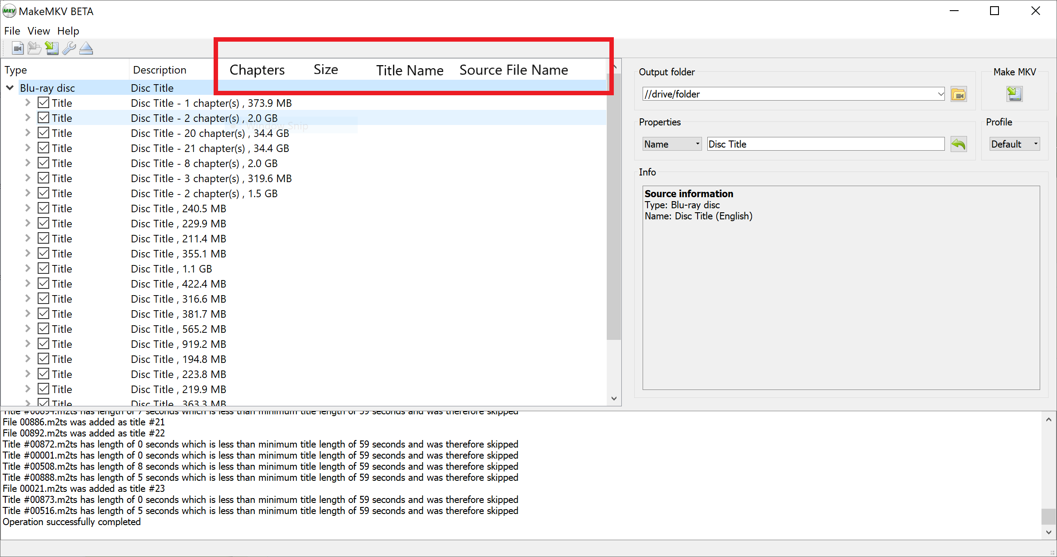The width and height of the screenshot is (1057, 557).
Task: Expand the 373.9 MB title row
Action: pyautogui.click(x=27, y=103)
